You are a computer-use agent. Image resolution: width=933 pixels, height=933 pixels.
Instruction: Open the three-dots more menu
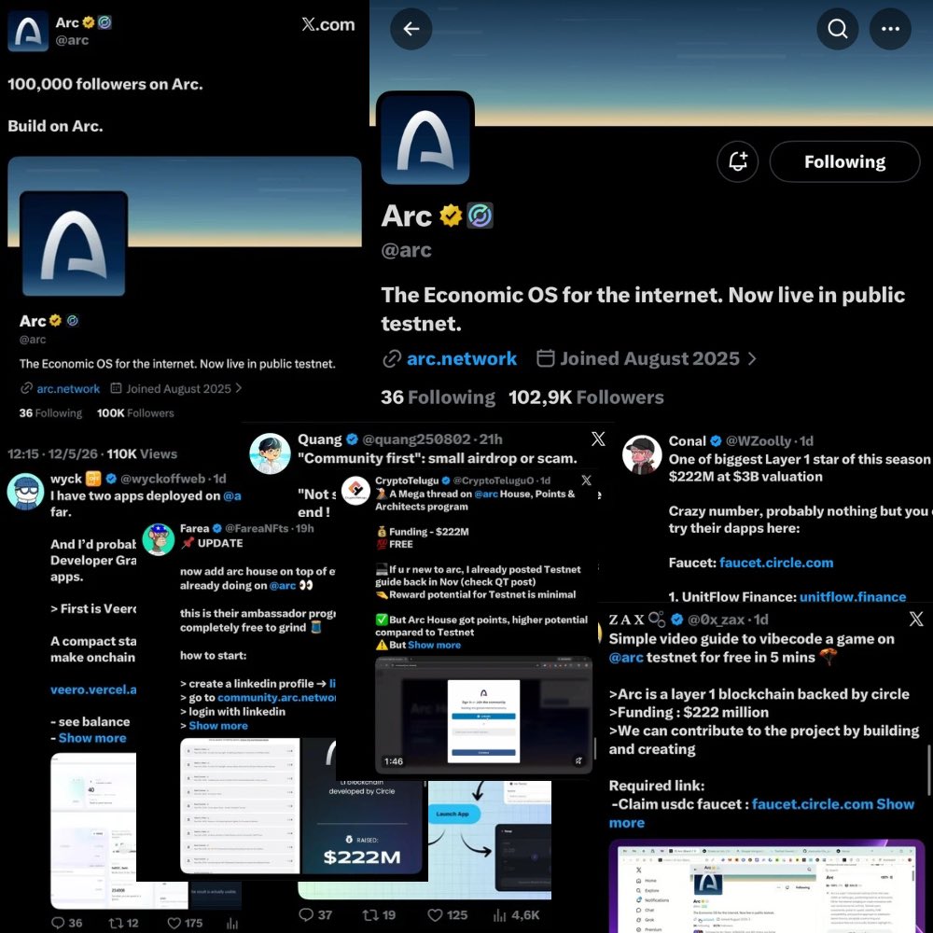[x=890, y=29]
